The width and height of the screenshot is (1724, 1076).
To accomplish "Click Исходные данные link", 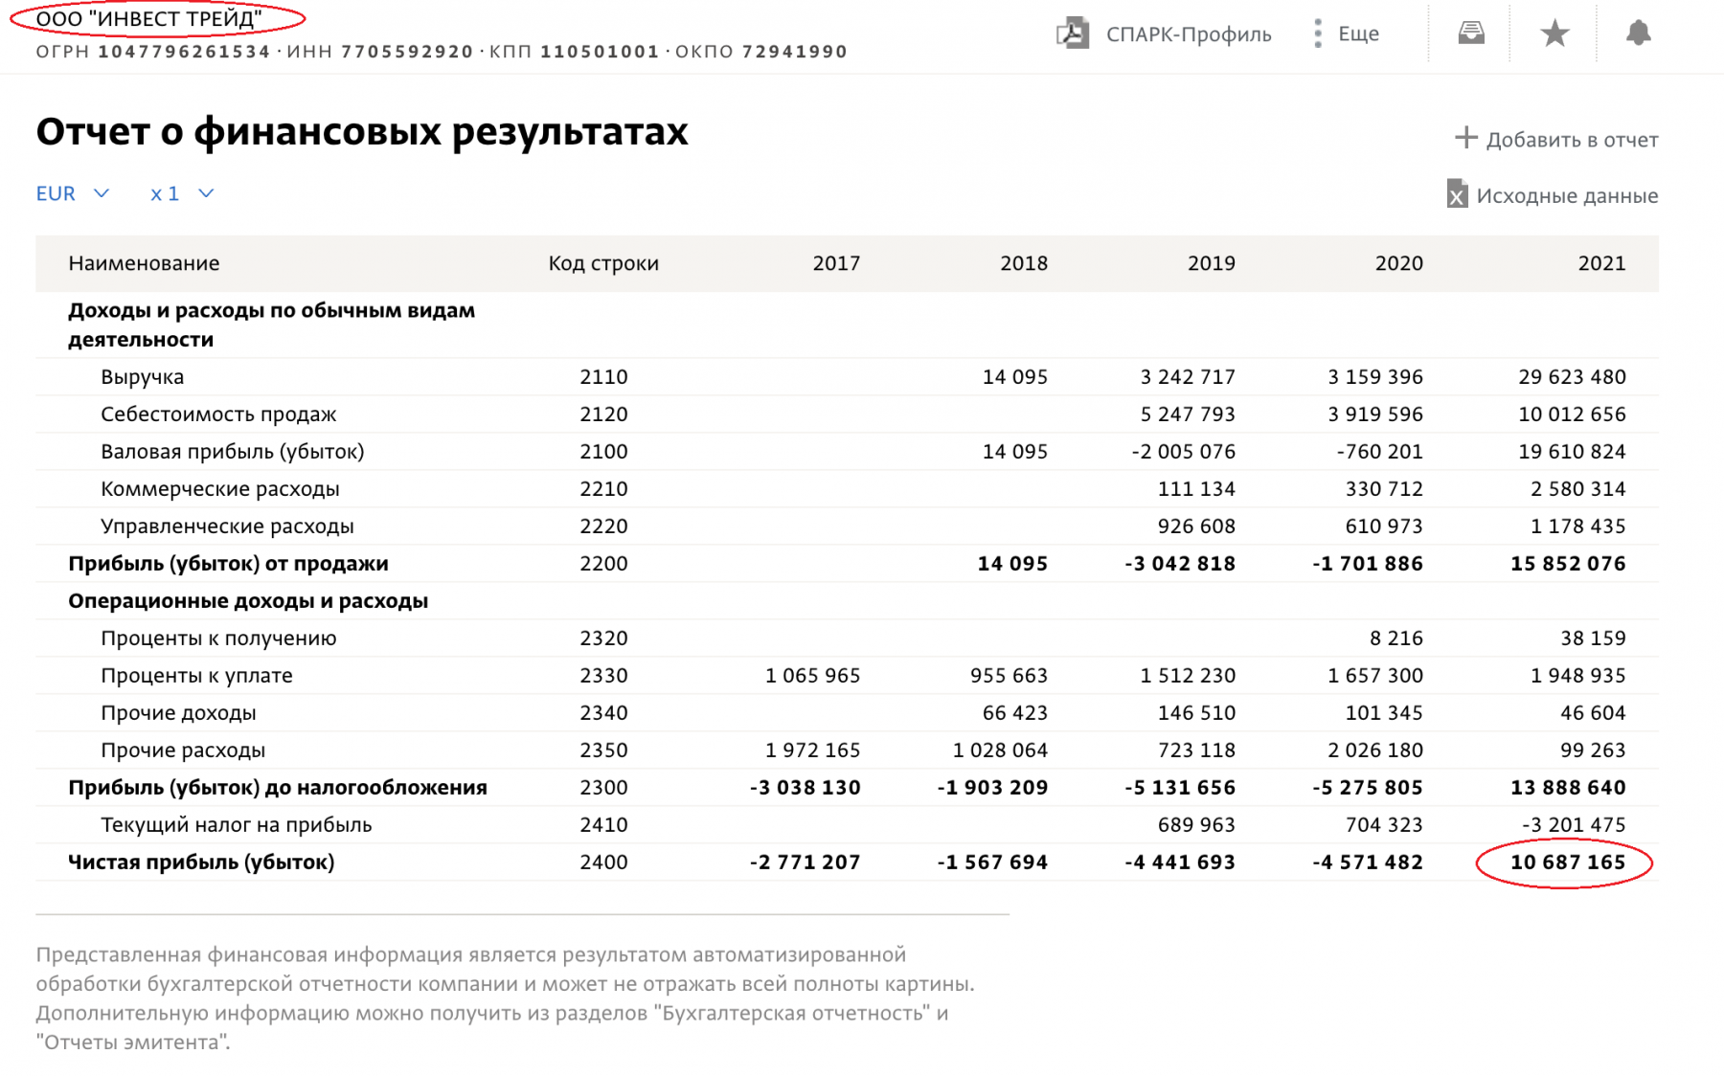I will (1567, 195).
